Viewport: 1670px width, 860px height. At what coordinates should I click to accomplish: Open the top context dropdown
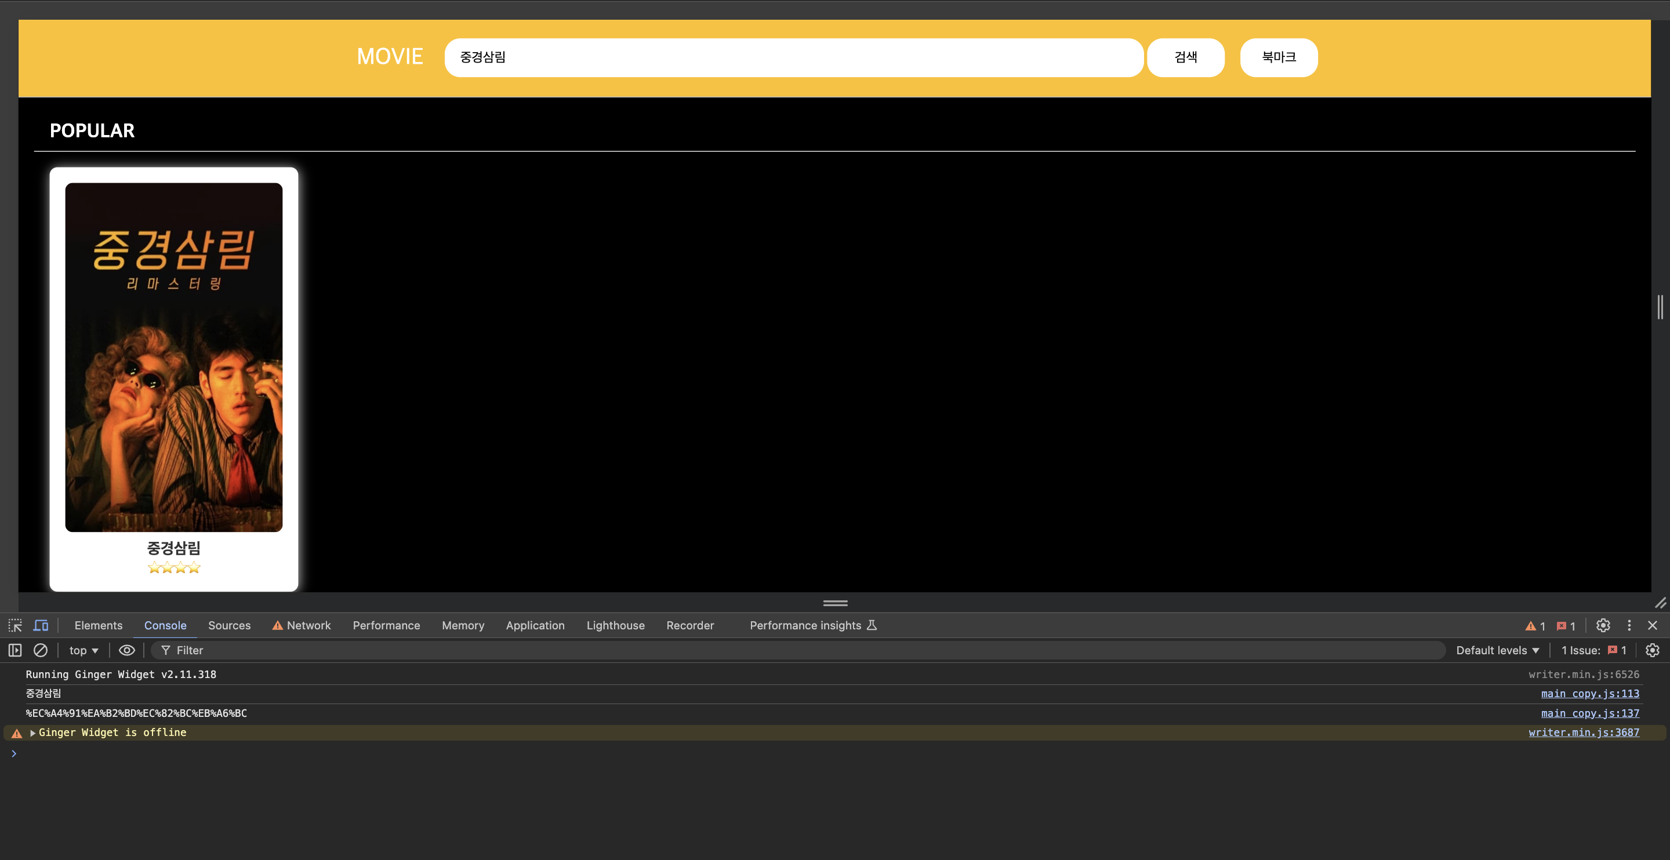click(83, 650)
